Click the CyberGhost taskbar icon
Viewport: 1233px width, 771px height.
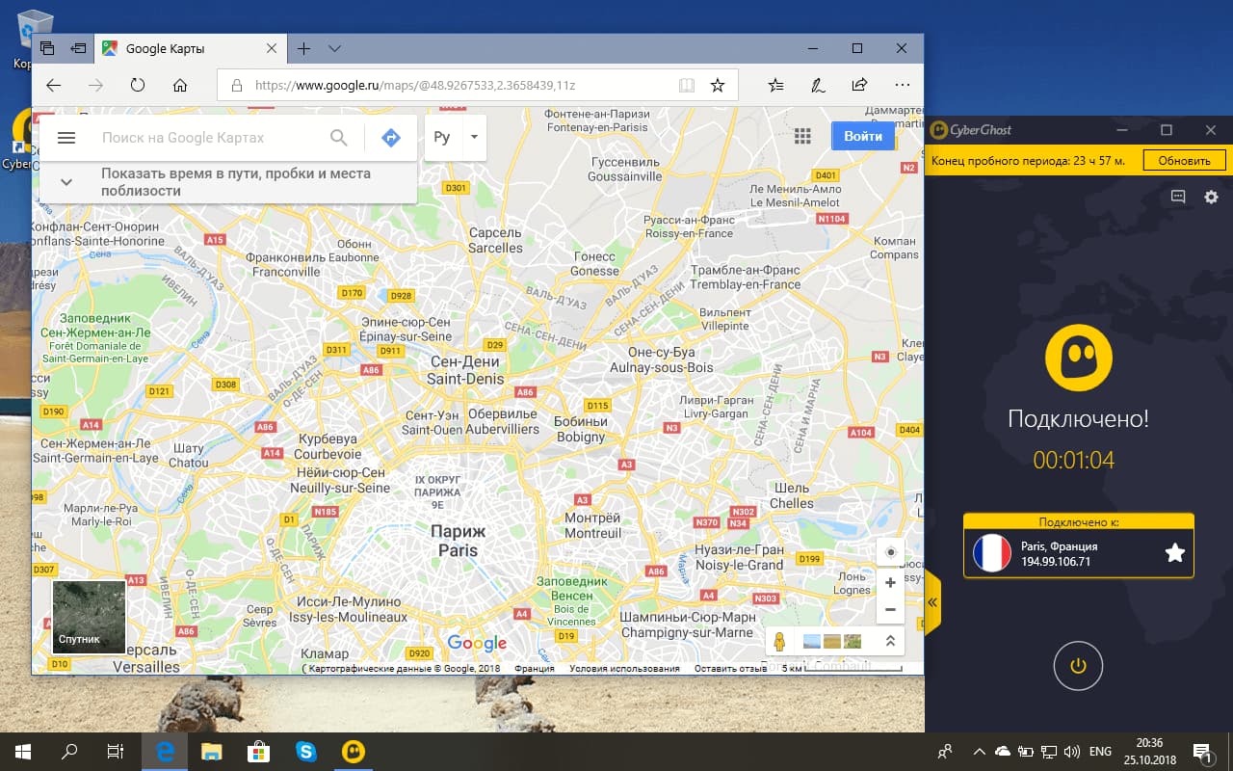[354, 751]
